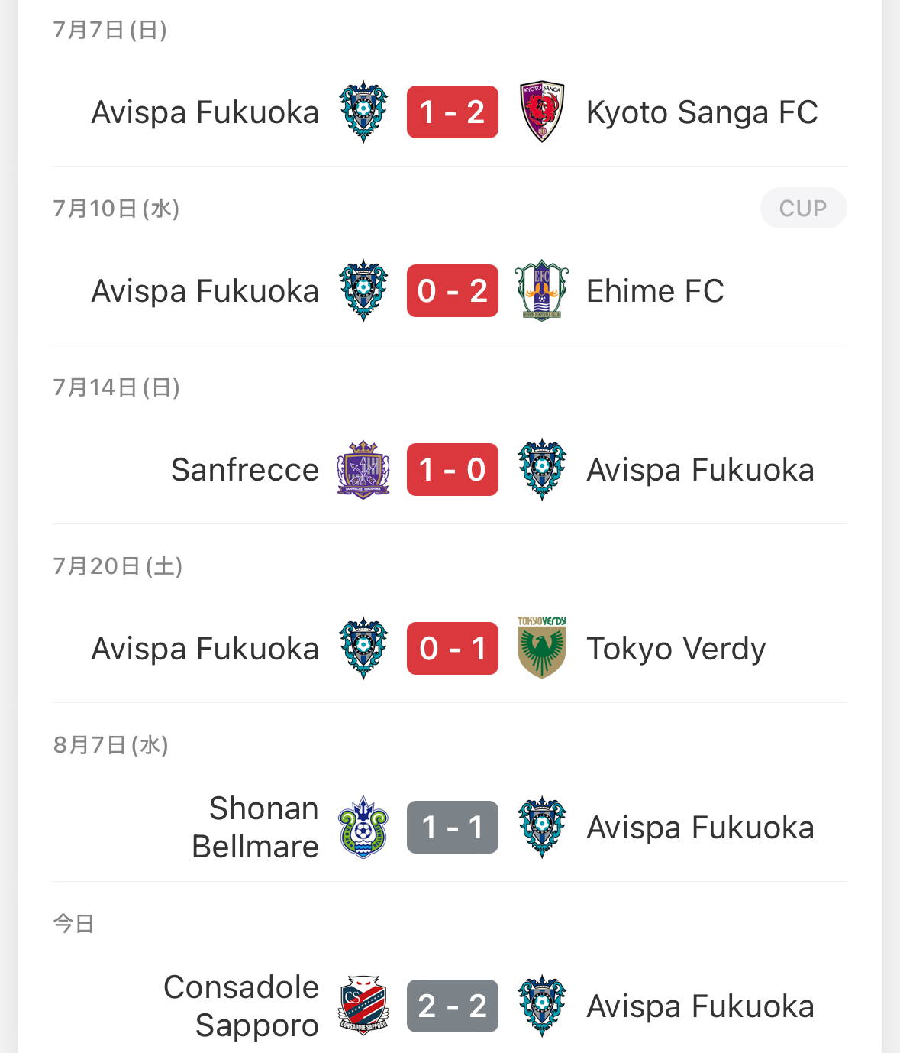
Task: Tap Avispa Fukuoka crest in Sapporo match
Action: (542, 1006)
